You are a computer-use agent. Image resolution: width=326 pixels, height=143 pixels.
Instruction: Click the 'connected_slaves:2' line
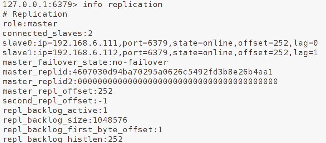coord(47,34)
